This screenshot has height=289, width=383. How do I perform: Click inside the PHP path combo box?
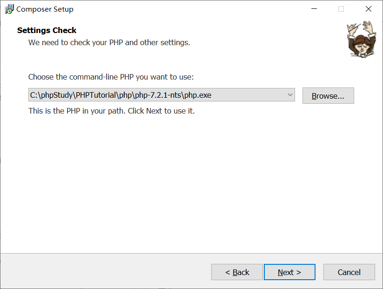(x=140, y=94)
